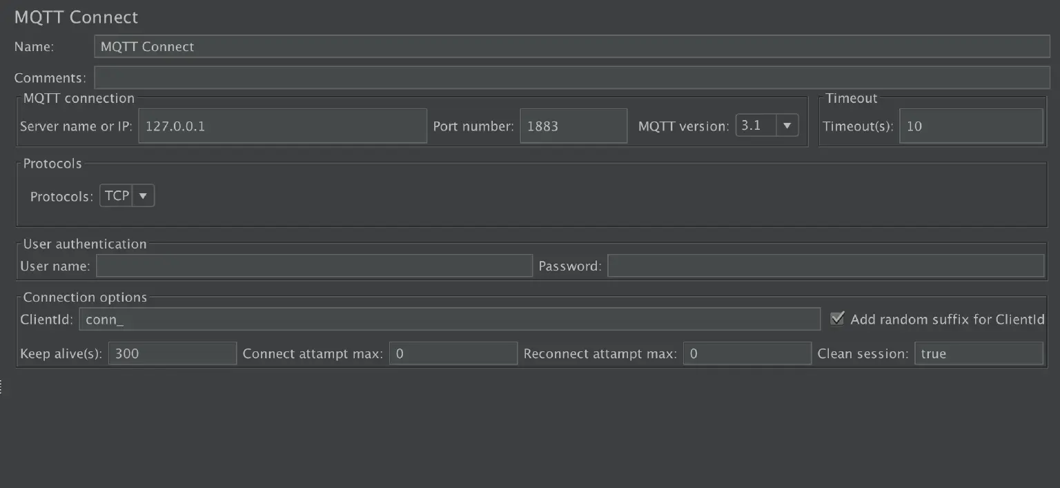Uncheck the random ClientId suffix option
The width and height of the screenshot is (1060, 488).
tap(837, 318)
